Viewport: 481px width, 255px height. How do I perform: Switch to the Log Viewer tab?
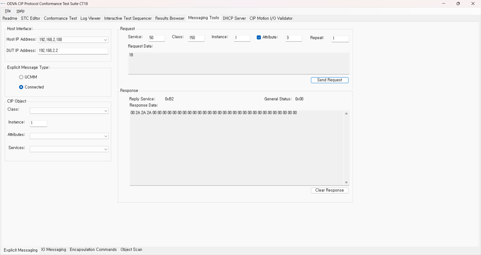point(90,18)
